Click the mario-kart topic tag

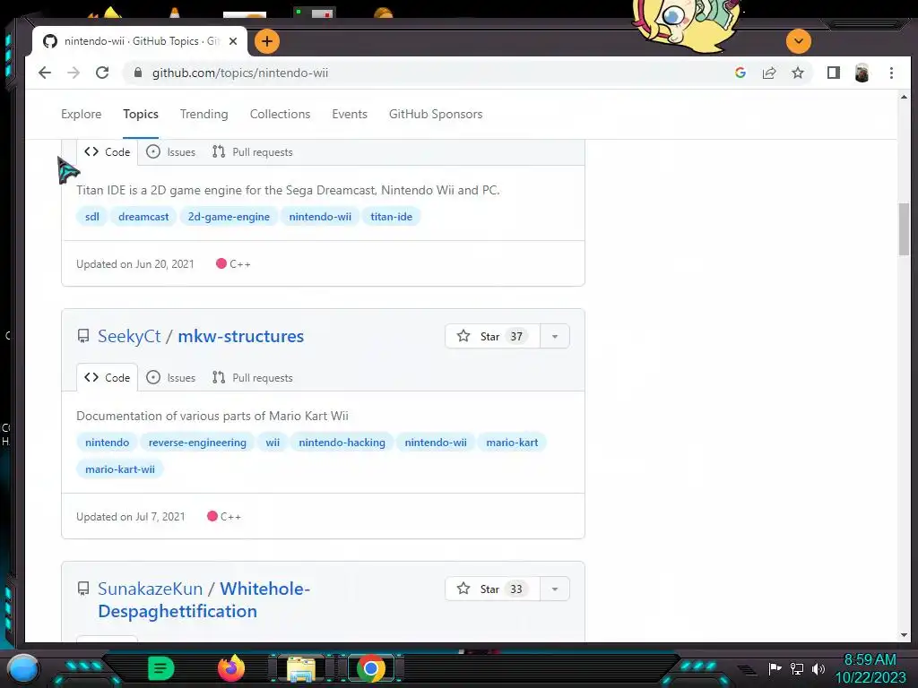[512, 443]
